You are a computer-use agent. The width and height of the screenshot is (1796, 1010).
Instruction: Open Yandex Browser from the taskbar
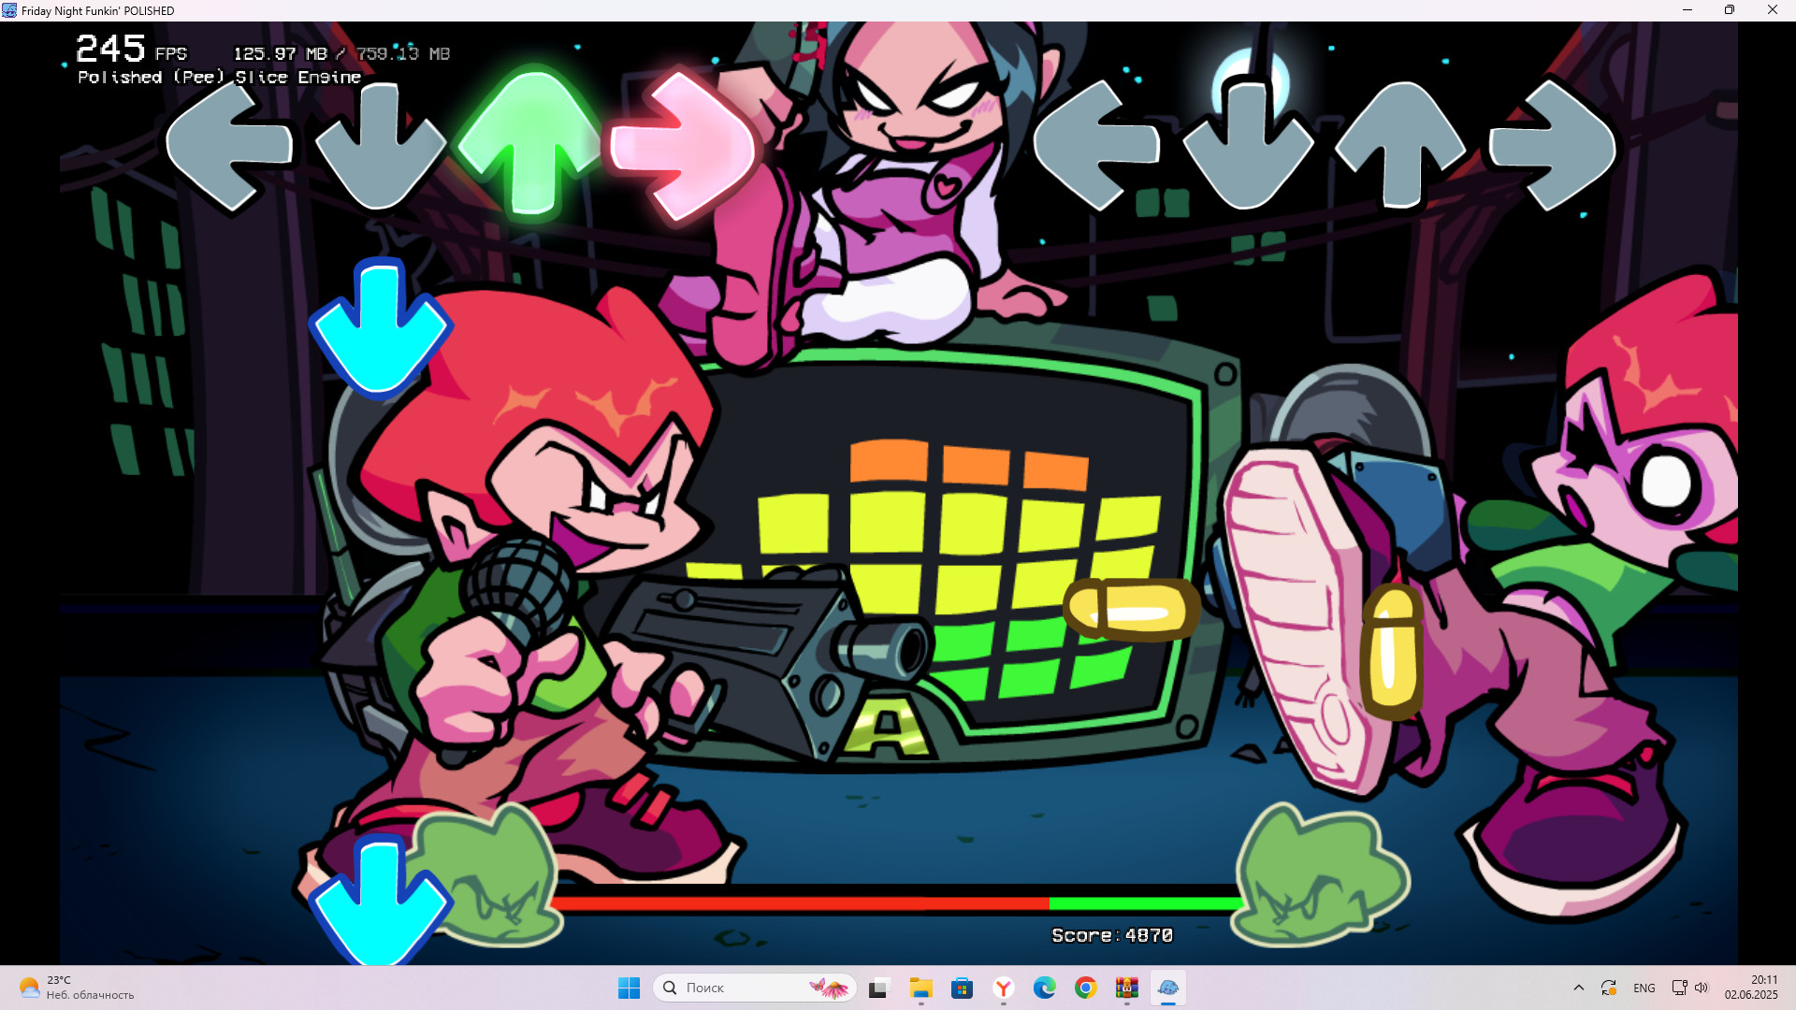1004,987
